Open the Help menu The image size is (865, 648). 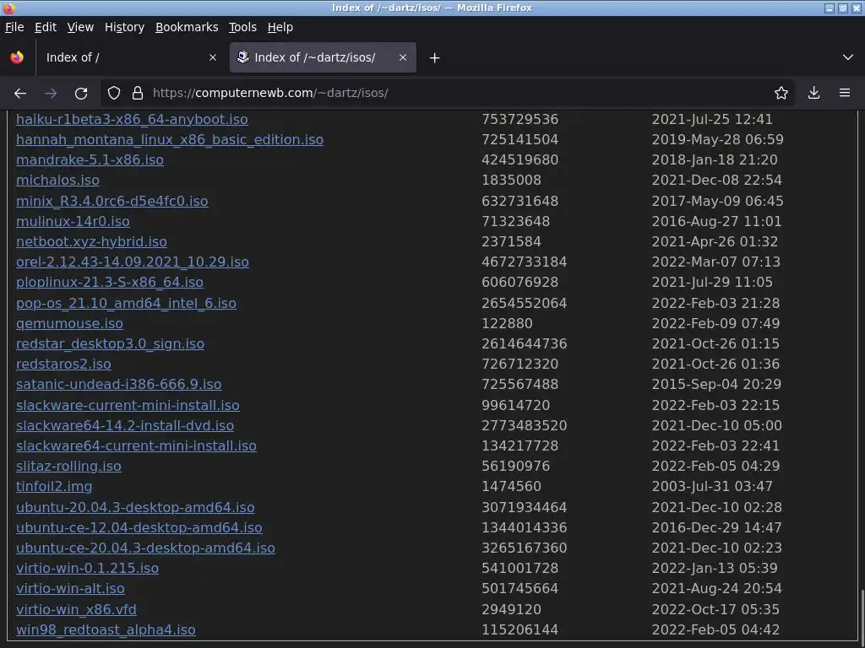click(280, 27)
